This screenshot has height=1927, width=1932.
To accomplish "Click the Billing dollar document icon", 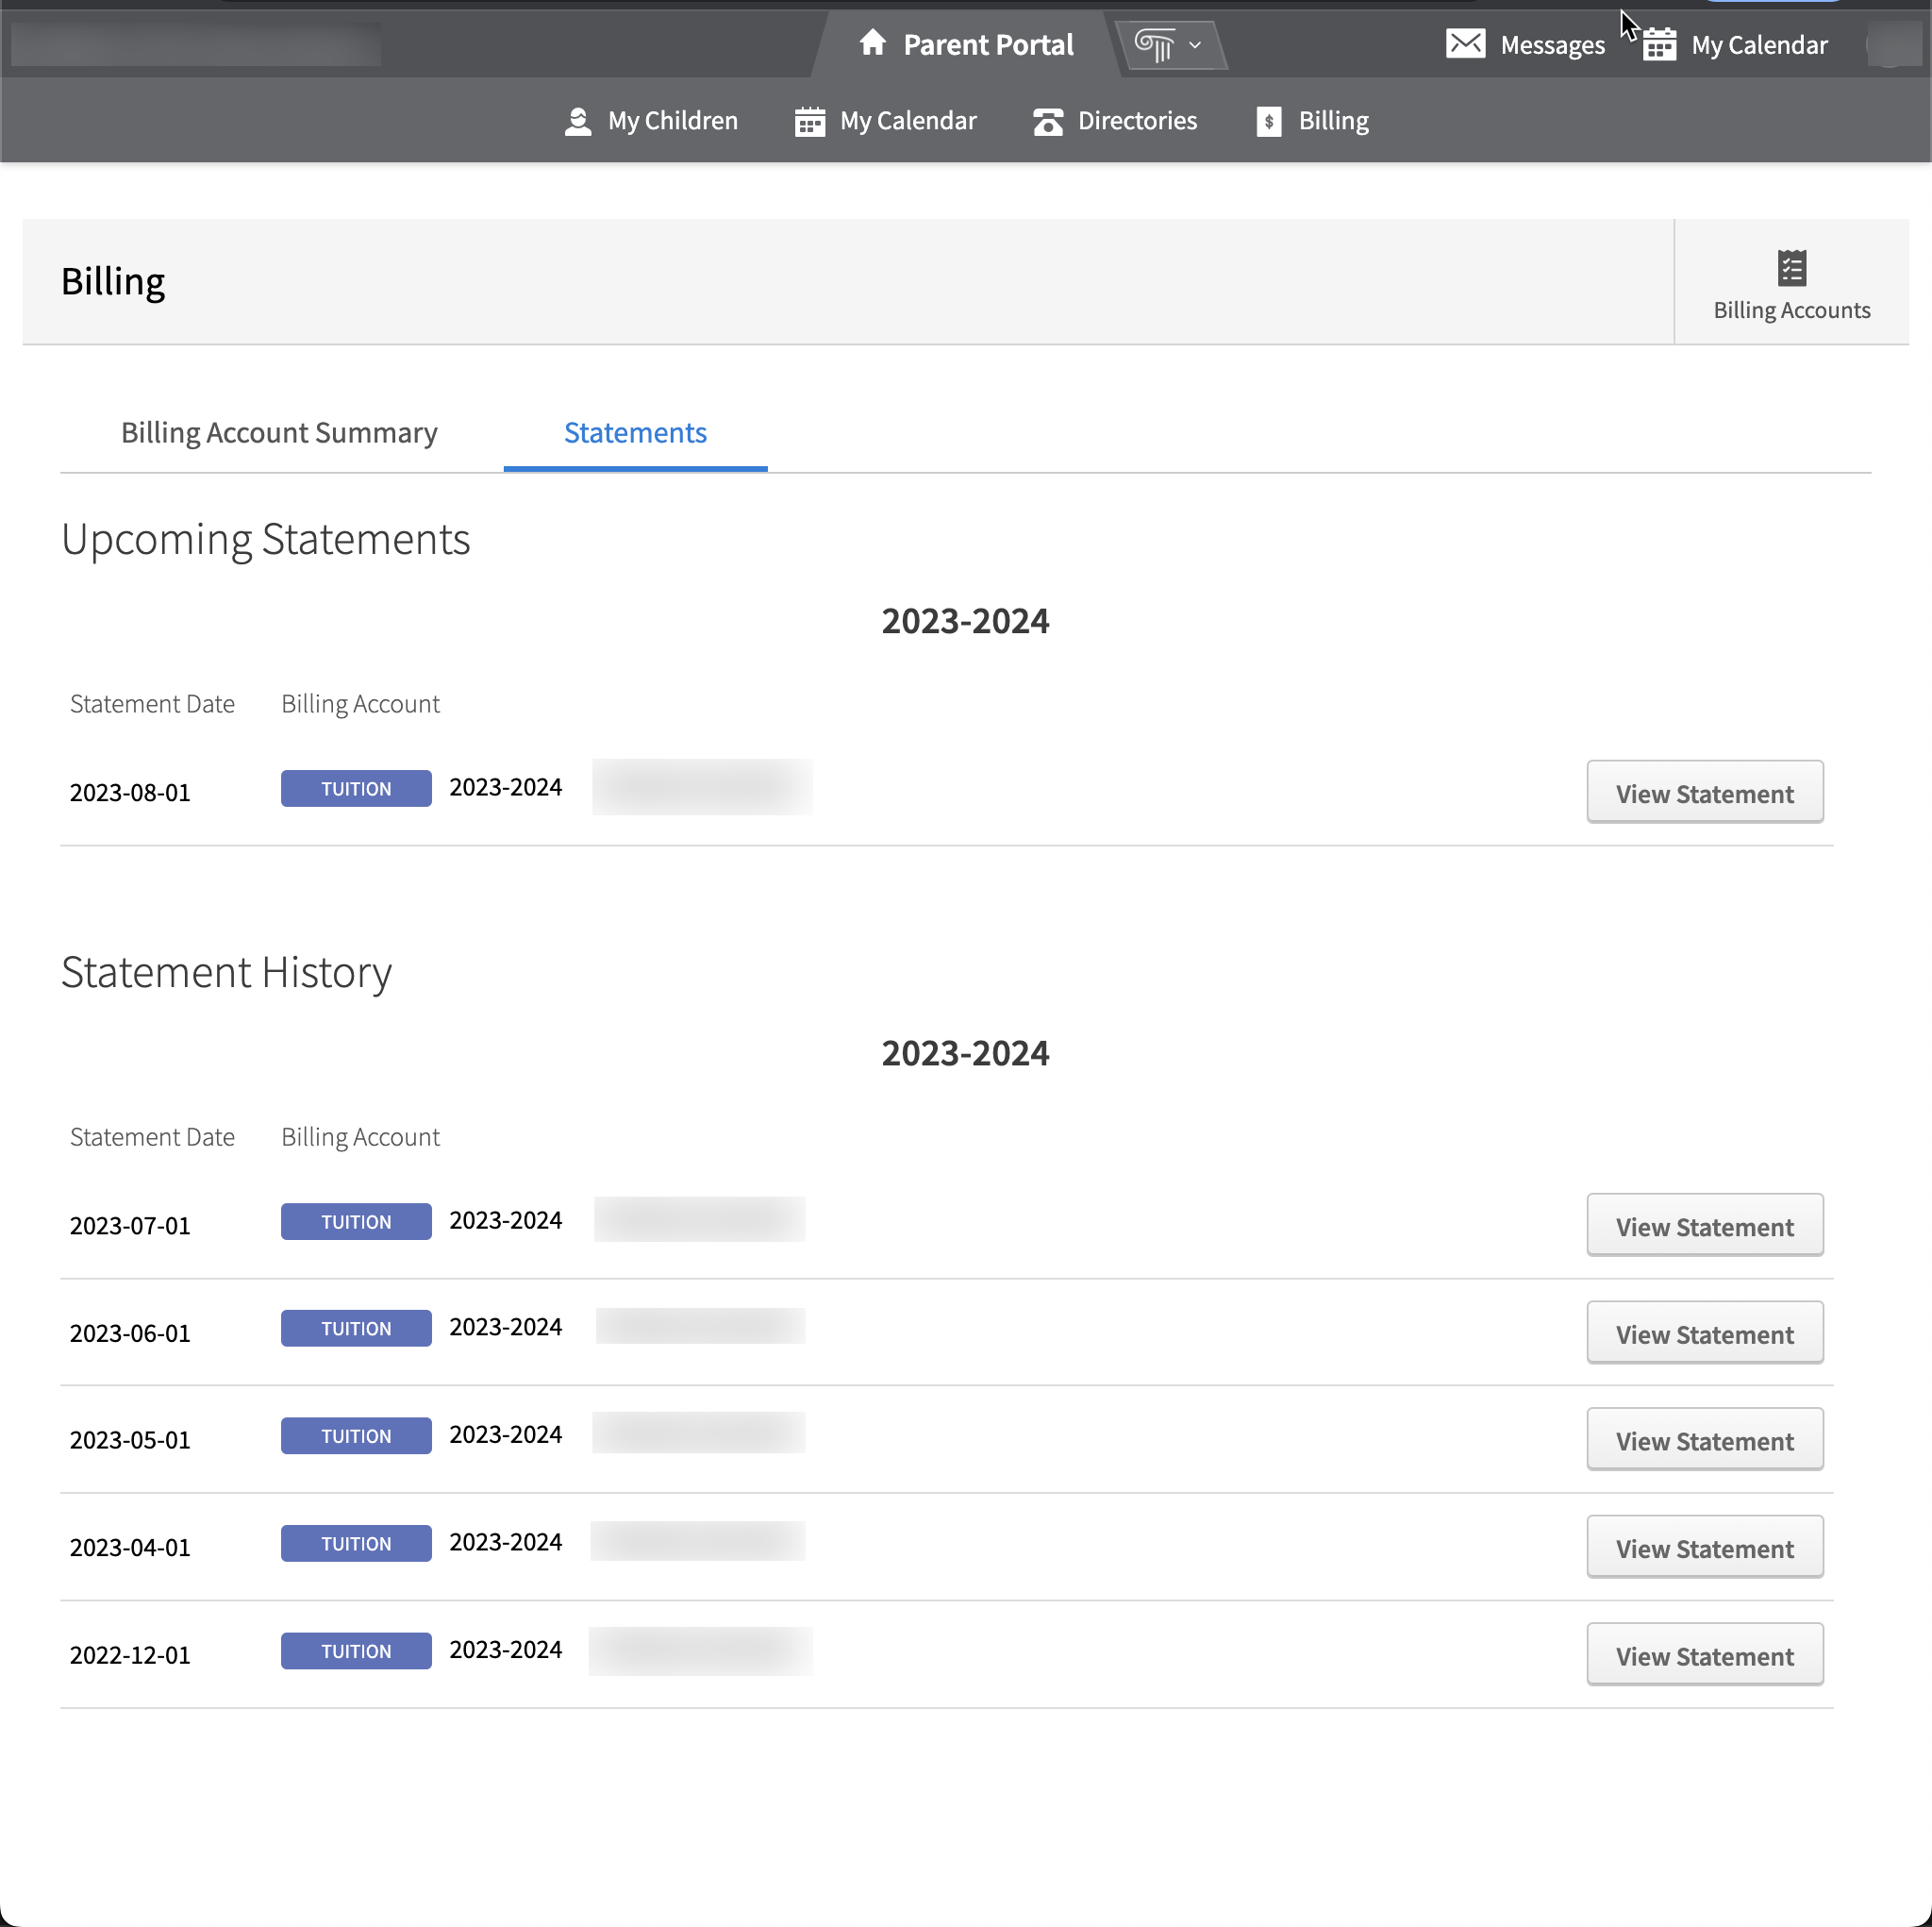I will coord(1268,121).
